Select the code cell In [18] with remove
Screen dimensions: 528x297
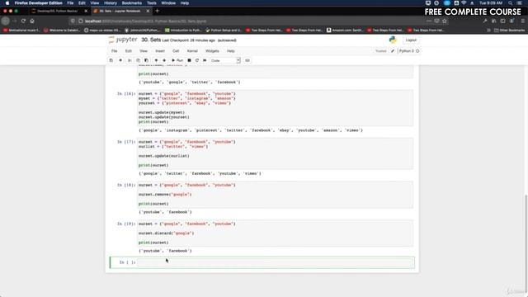tap(276, 195)
